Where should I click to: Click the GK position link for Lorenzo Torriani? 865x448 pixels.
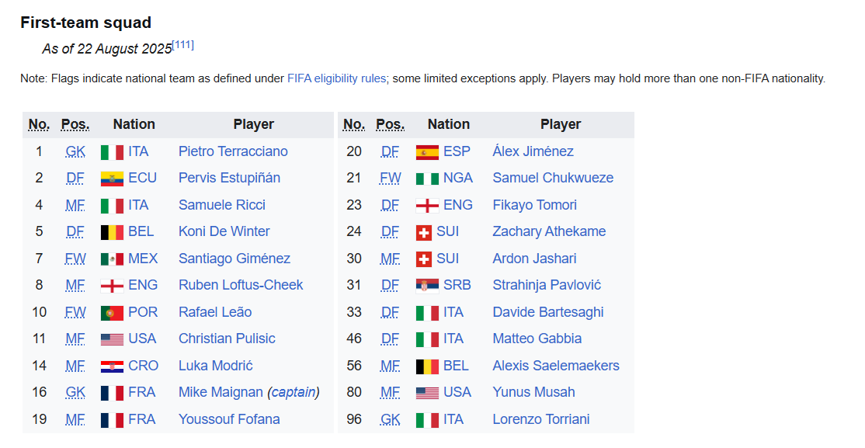[x=390, y=419]
